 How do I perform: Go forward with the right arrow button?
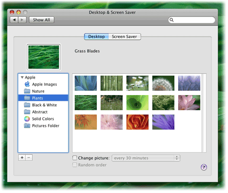[22, 20]
